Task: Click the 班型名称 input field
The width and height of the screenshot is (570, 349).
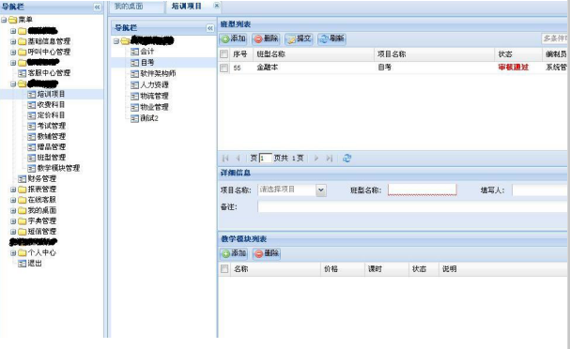Action: click(x=422, y=190)
